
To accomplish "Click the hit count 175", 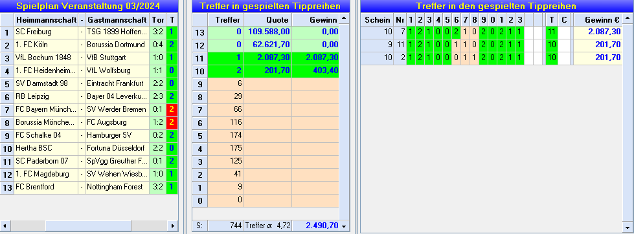I will pyautogui.click(x=225, y=149).
